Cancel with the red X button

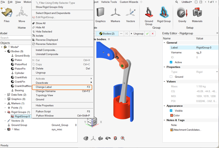153,34
